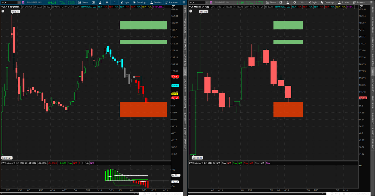The width and height of the screenshot is (375, 196).
Task: Open the Option Chain tab in the far-right sidebar
Action: [372, 85]
